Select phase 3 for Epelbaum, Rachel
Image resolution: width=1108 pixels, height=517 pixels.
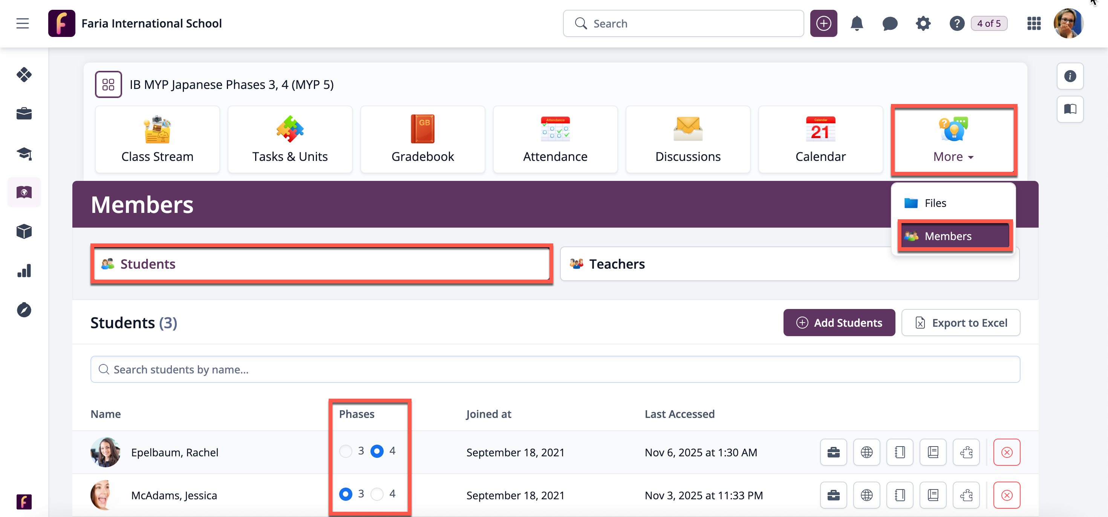345,451
